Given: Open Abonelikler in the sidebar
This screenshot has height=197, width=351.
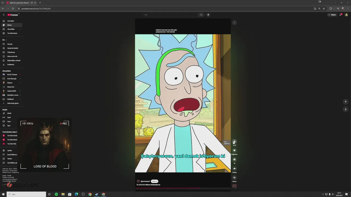Looking at the screenshot, I should pyautogui.click(x=12, y=29).
